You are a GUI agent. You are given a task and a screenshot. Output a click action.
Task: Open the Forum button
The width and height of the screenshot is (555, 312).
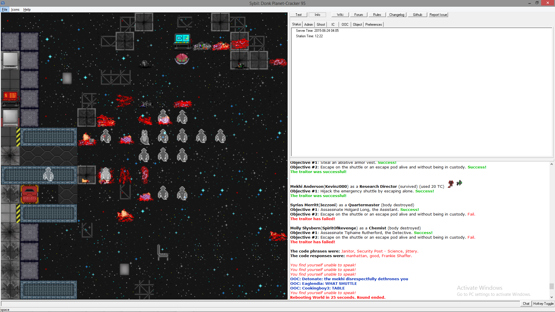[358, 15]
